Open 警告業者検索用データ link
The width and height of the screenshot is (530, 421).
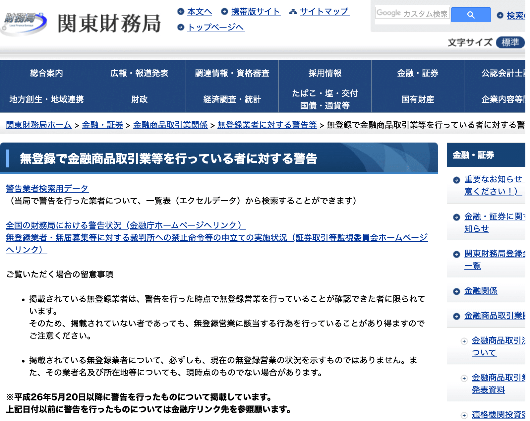pos(47,189)
